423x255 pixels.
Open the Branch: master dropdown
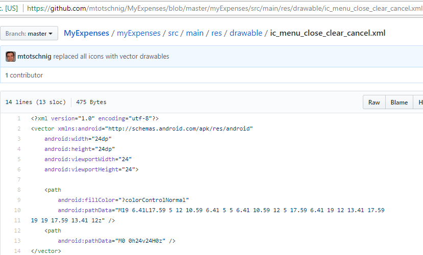pos(29,34)
